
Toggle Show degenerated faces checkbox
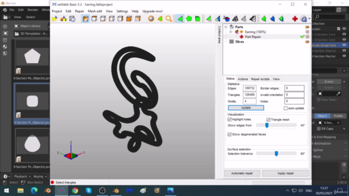[x=230, y=134]
